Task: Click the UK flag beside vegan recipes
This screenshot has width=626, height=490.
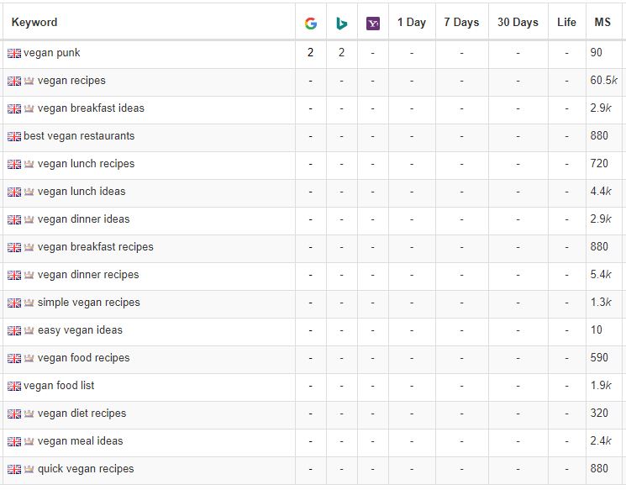Action: tap(14, 81)
